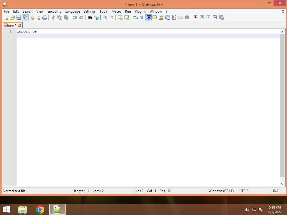Open the Document List panel icon
This screenshot has width=287, height=215.
168,17
